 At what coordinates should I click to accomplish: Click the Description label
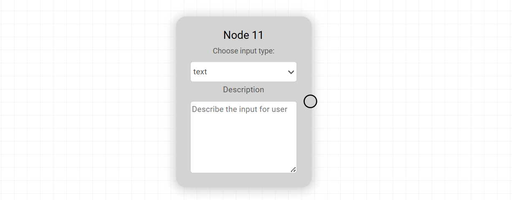pyautogui.click(x=243, y=90)
